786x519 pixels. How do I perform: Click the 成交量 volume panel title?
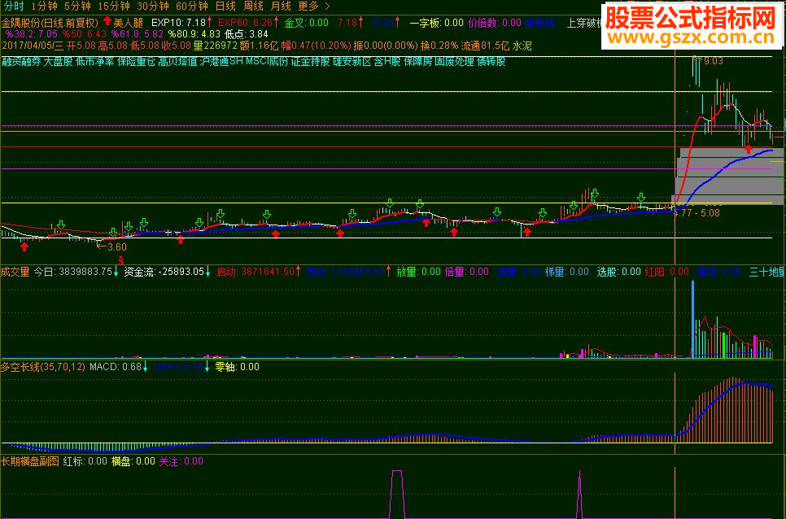pyautogui.click(x=15, y=272)
